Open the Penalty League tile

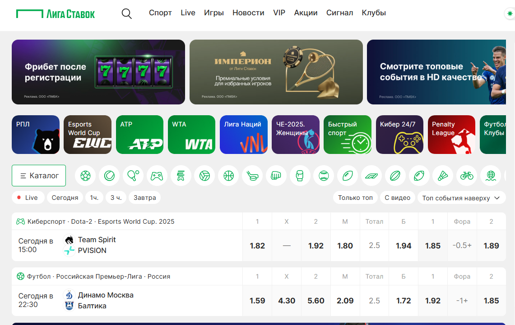[x=452, y=135]
